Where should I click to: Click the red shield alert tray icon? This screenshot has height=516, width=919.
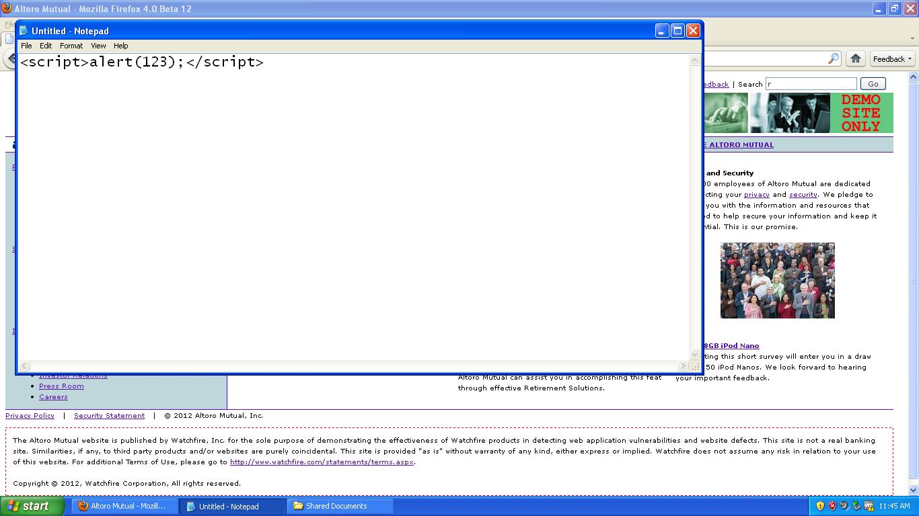click(832, 506)
